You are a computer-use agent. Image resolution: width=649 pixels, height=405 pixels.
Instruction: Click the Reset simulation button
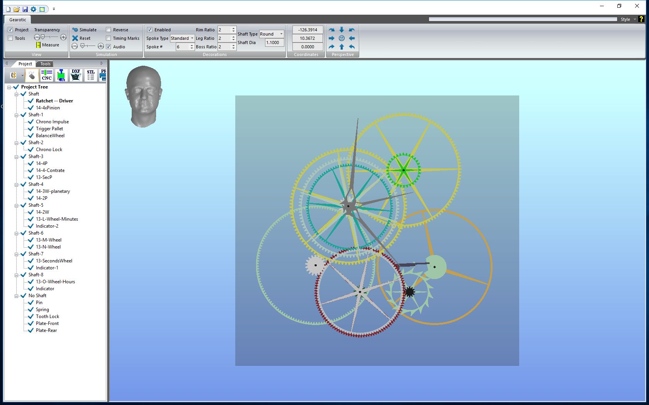81,38
